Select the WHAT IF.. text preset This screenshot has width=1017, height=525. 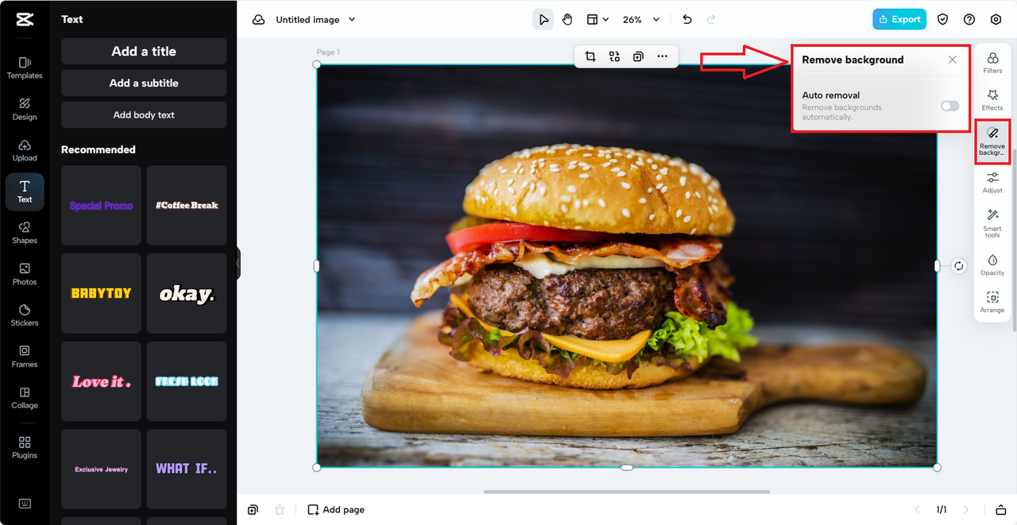pyautogui.click(x=187, y=469)
